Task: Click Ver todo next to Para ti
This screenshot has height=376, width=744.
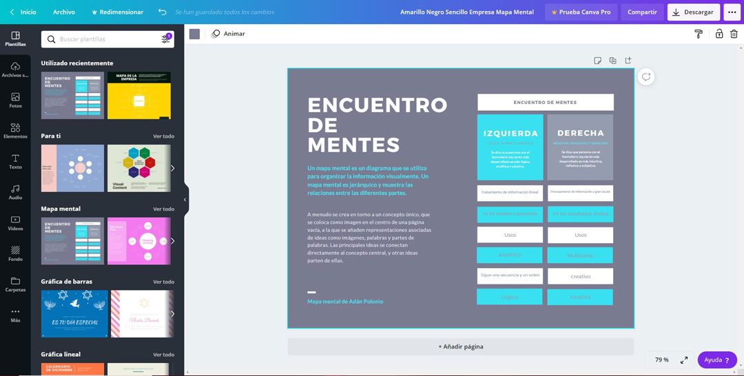Action: [x=164, y=136]
